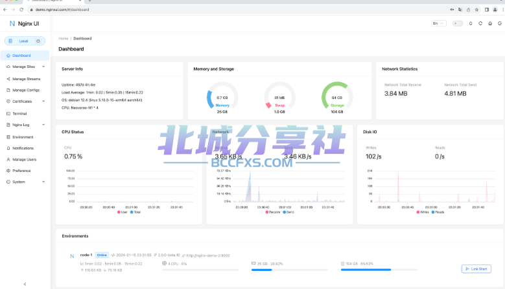Expand the System submenu chevron

coord(43,182)
